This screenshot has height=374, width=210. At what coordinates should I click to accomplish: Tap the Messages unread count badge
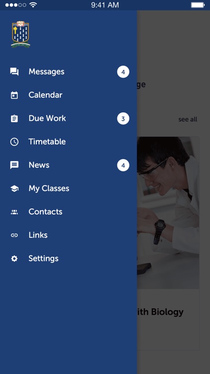coord(123,72)
